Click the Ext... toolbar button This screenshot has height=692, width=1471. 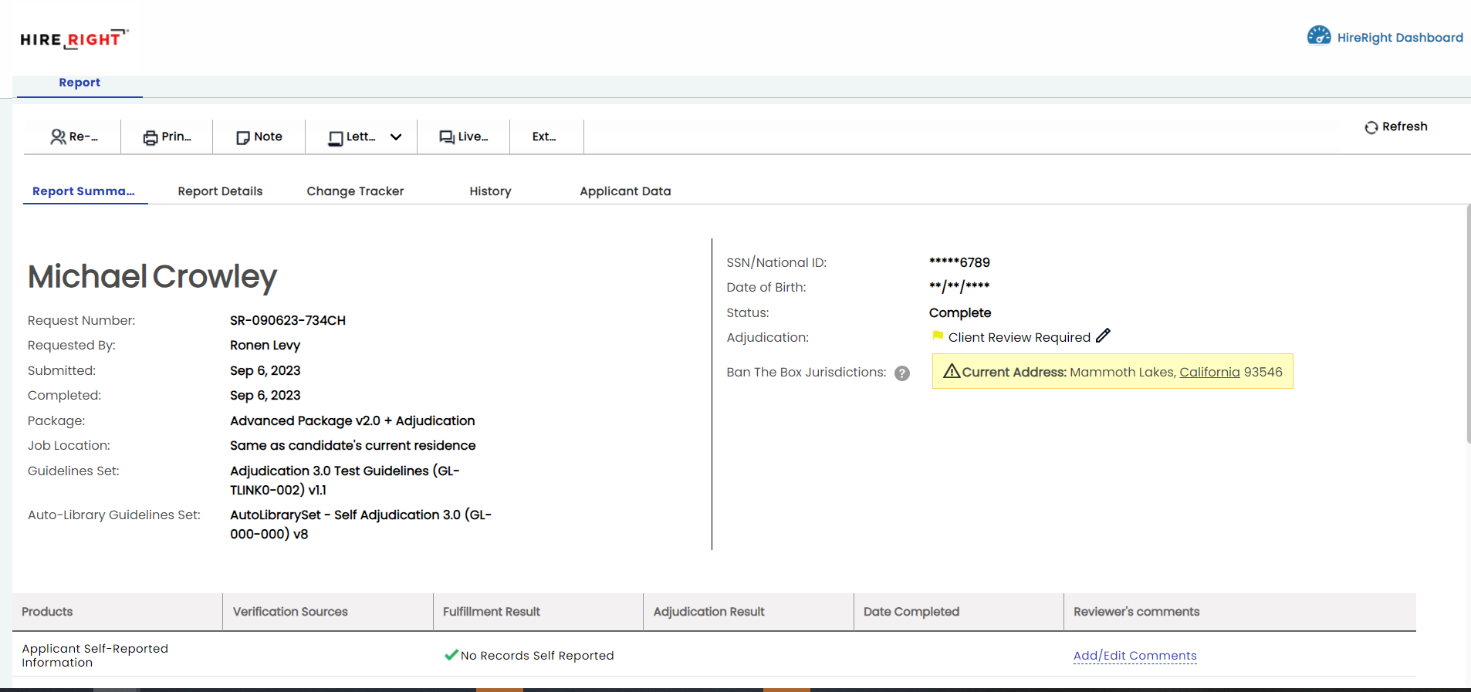(x=544, y=137)
